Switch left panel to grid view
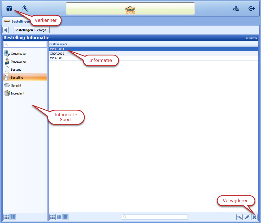 tap(7, 217)
